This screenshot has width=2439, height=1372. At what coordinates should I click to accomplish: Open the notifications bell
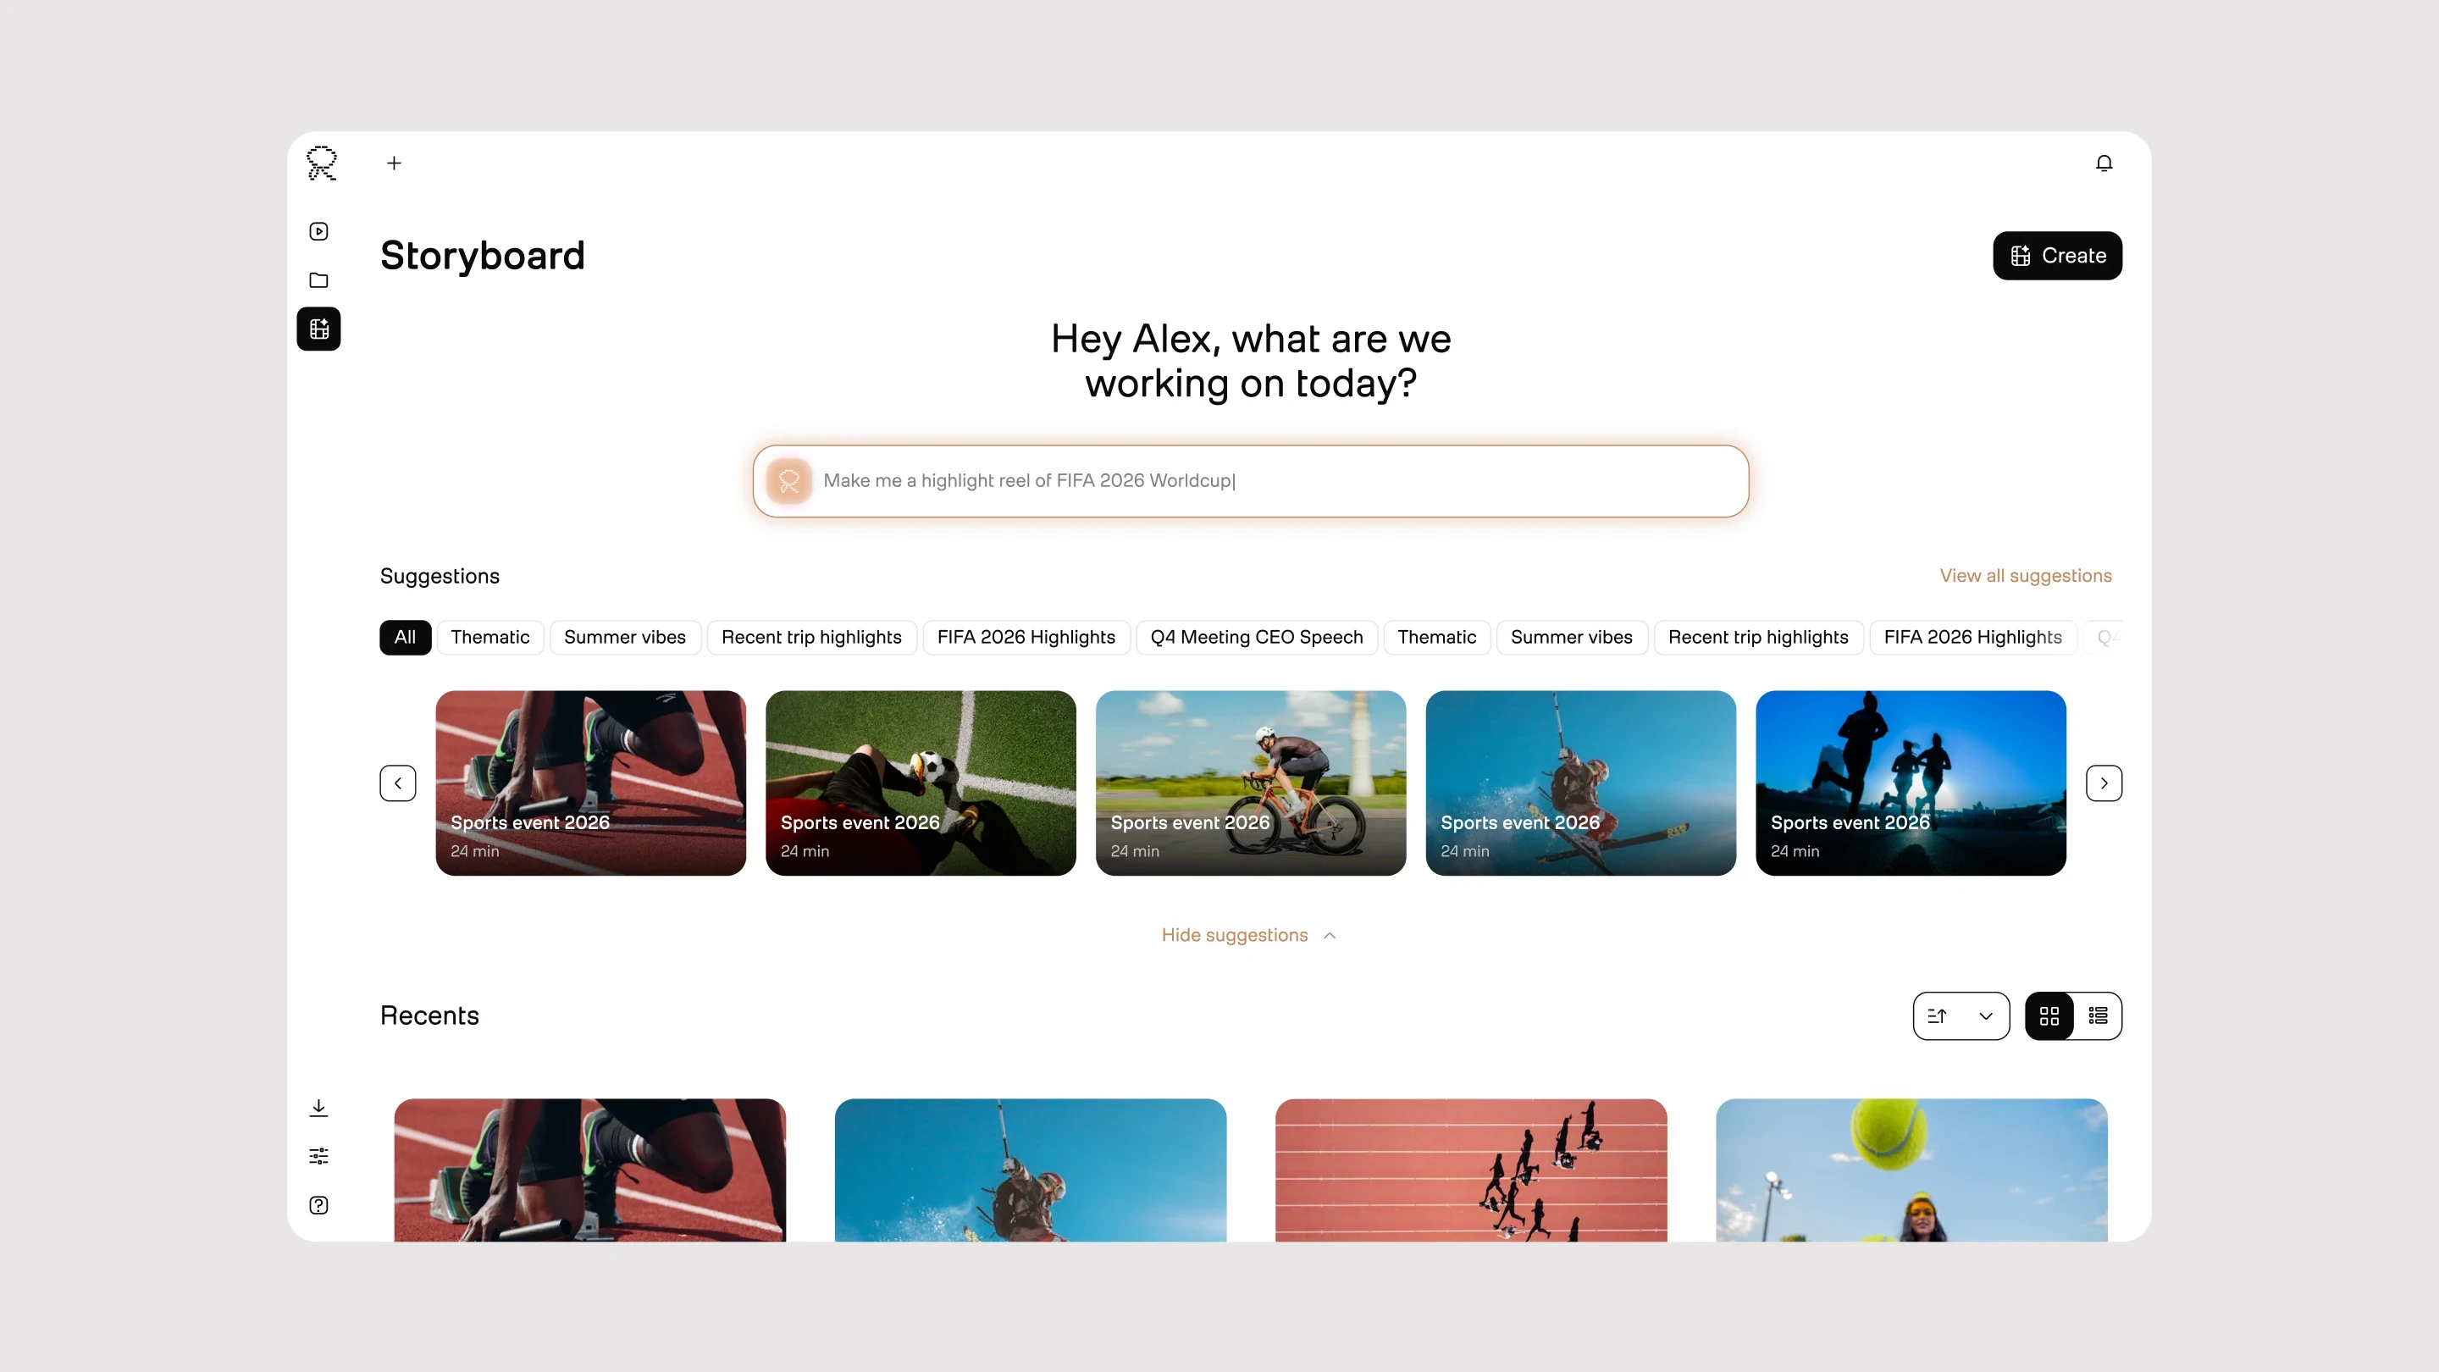click(2104, 163)
